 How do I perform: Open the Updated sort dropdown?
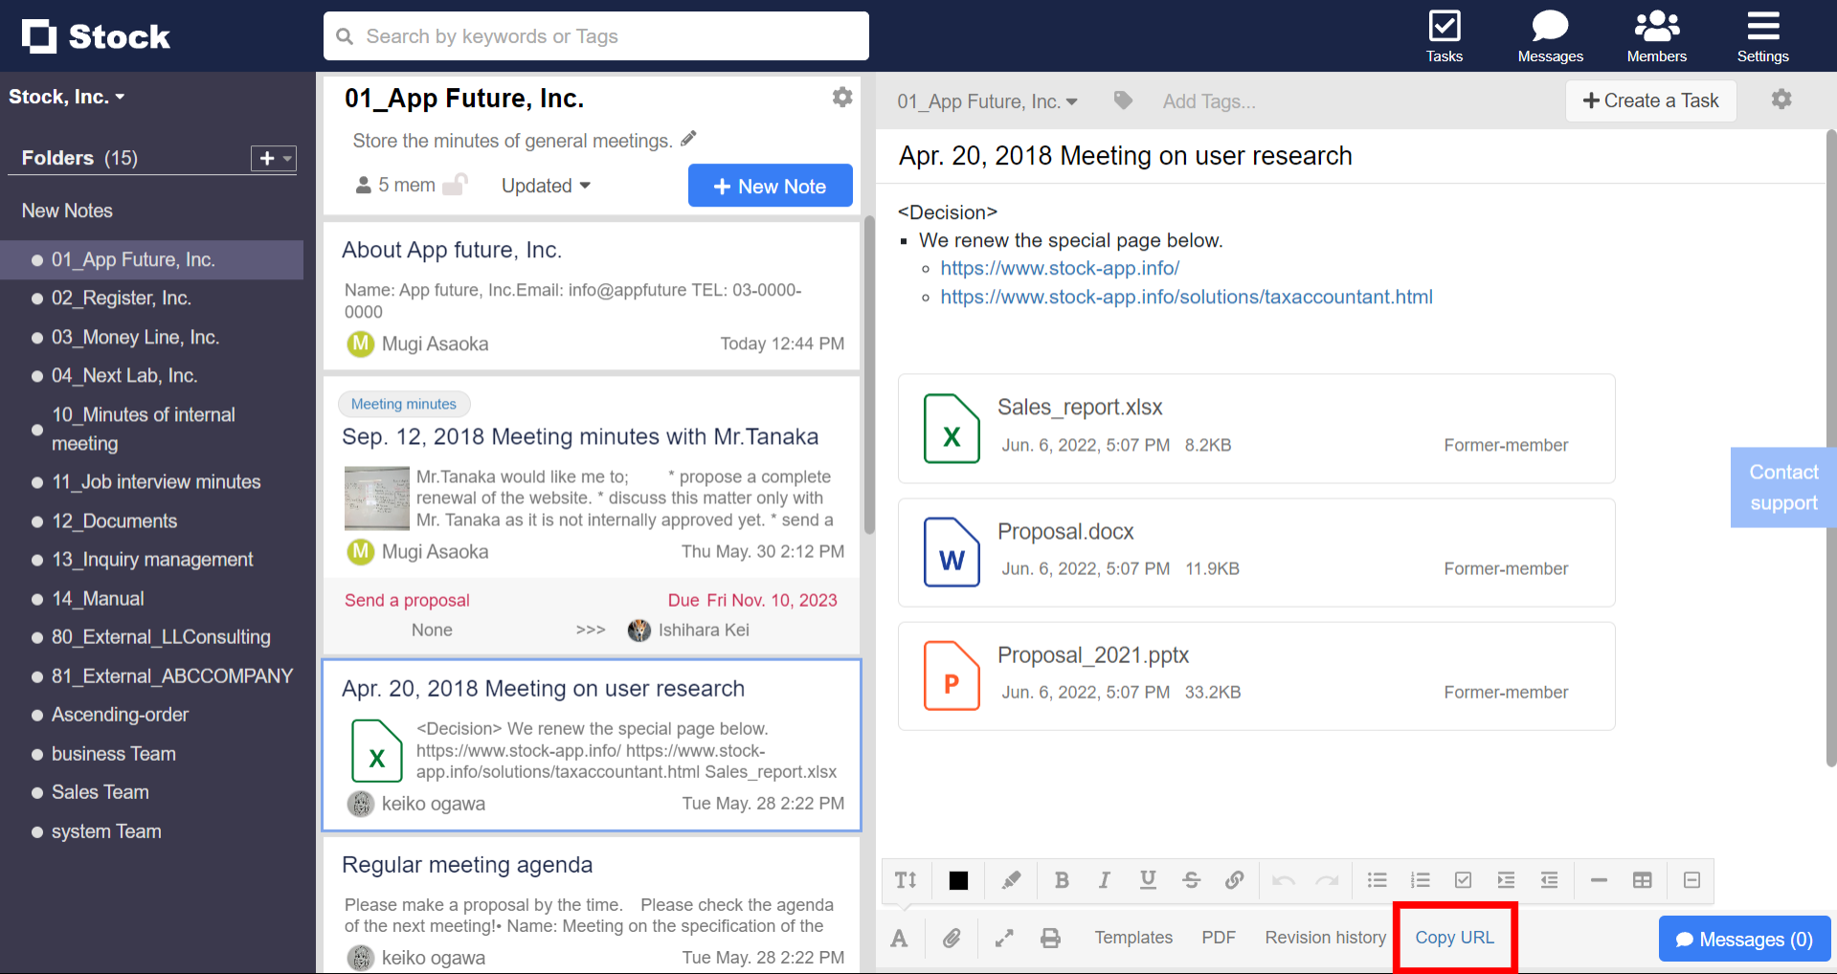point(545,186)
